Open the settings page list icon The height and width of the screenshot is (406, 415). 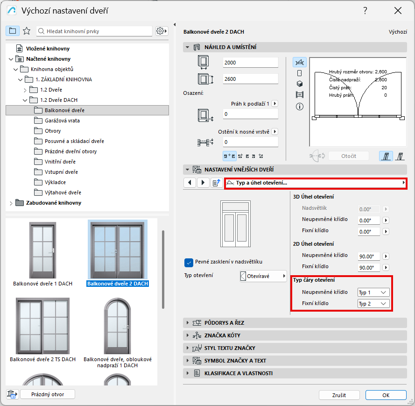click(x=217, y=183)
